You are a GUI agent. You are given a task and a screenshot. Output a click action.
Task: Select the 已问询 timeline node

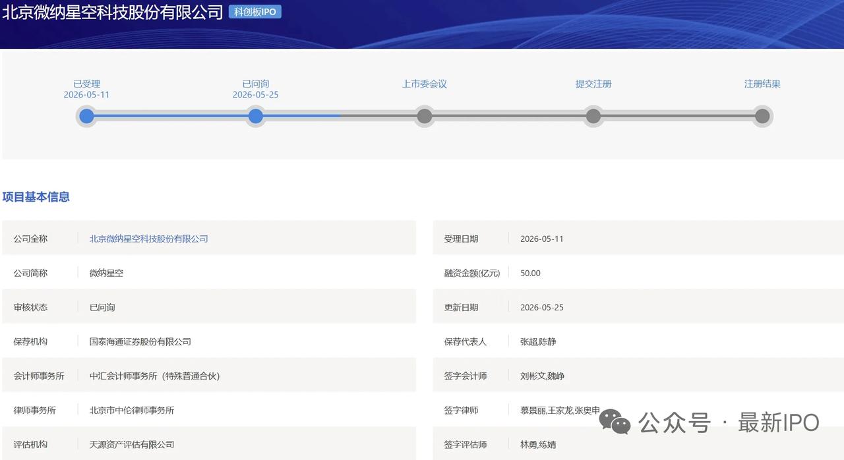pyautogui.click(x=256, y=117)
